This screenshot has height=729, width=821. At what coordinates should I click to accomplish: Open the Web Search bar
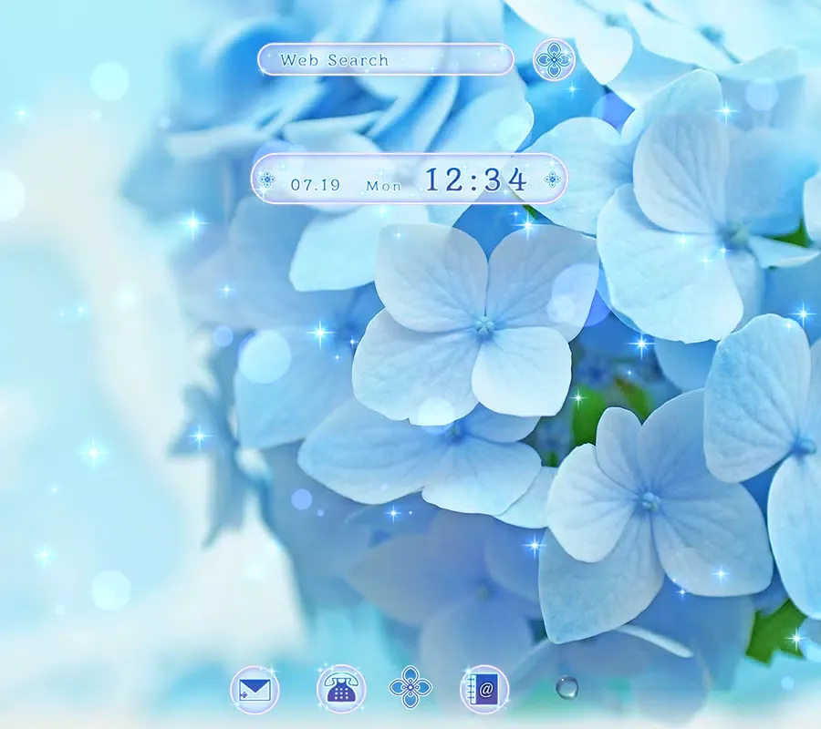385,59
